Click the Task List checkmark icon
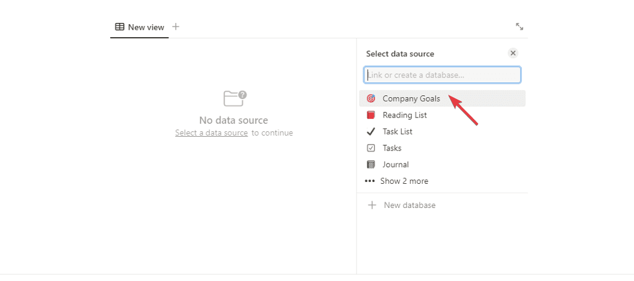634x281 pixels. coord(371,131)
